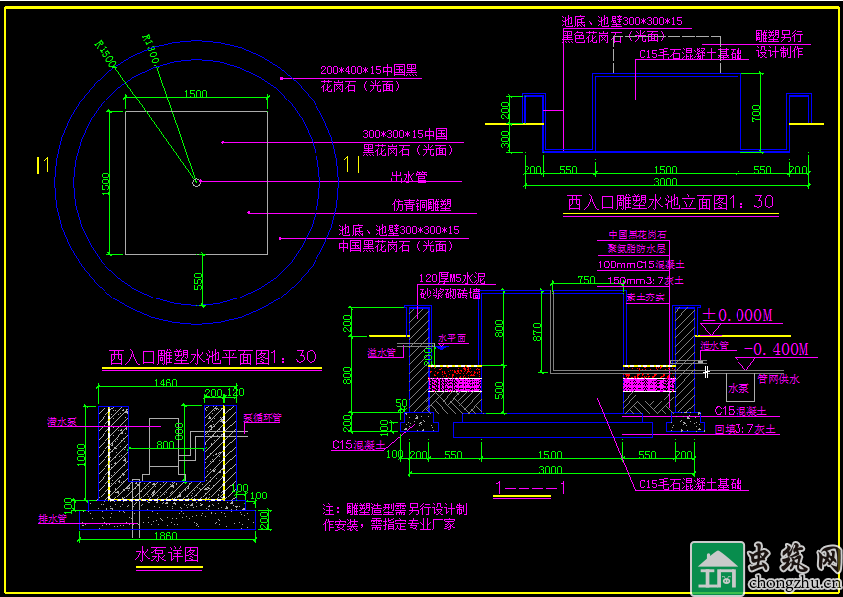Select the 出水管 annotation label
843x597 pixels.
click(408, 177)
